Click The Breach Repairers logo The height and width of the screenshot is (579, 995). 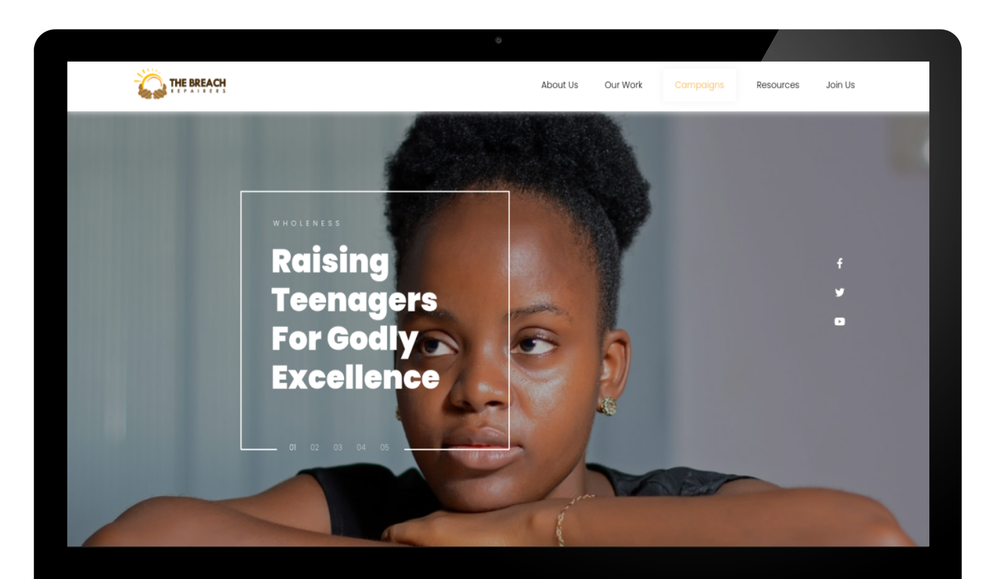click(179, 84)
